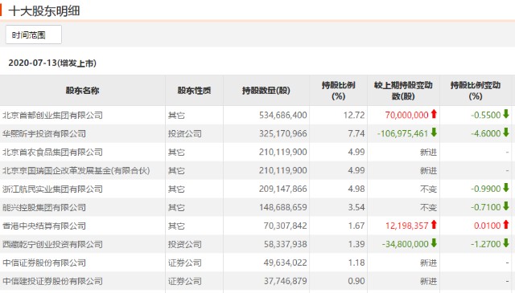Click red up arrow beside 70,000,000
Viewport: 515px width, 293px height.
pyautogui.click(x=434, y=114)
